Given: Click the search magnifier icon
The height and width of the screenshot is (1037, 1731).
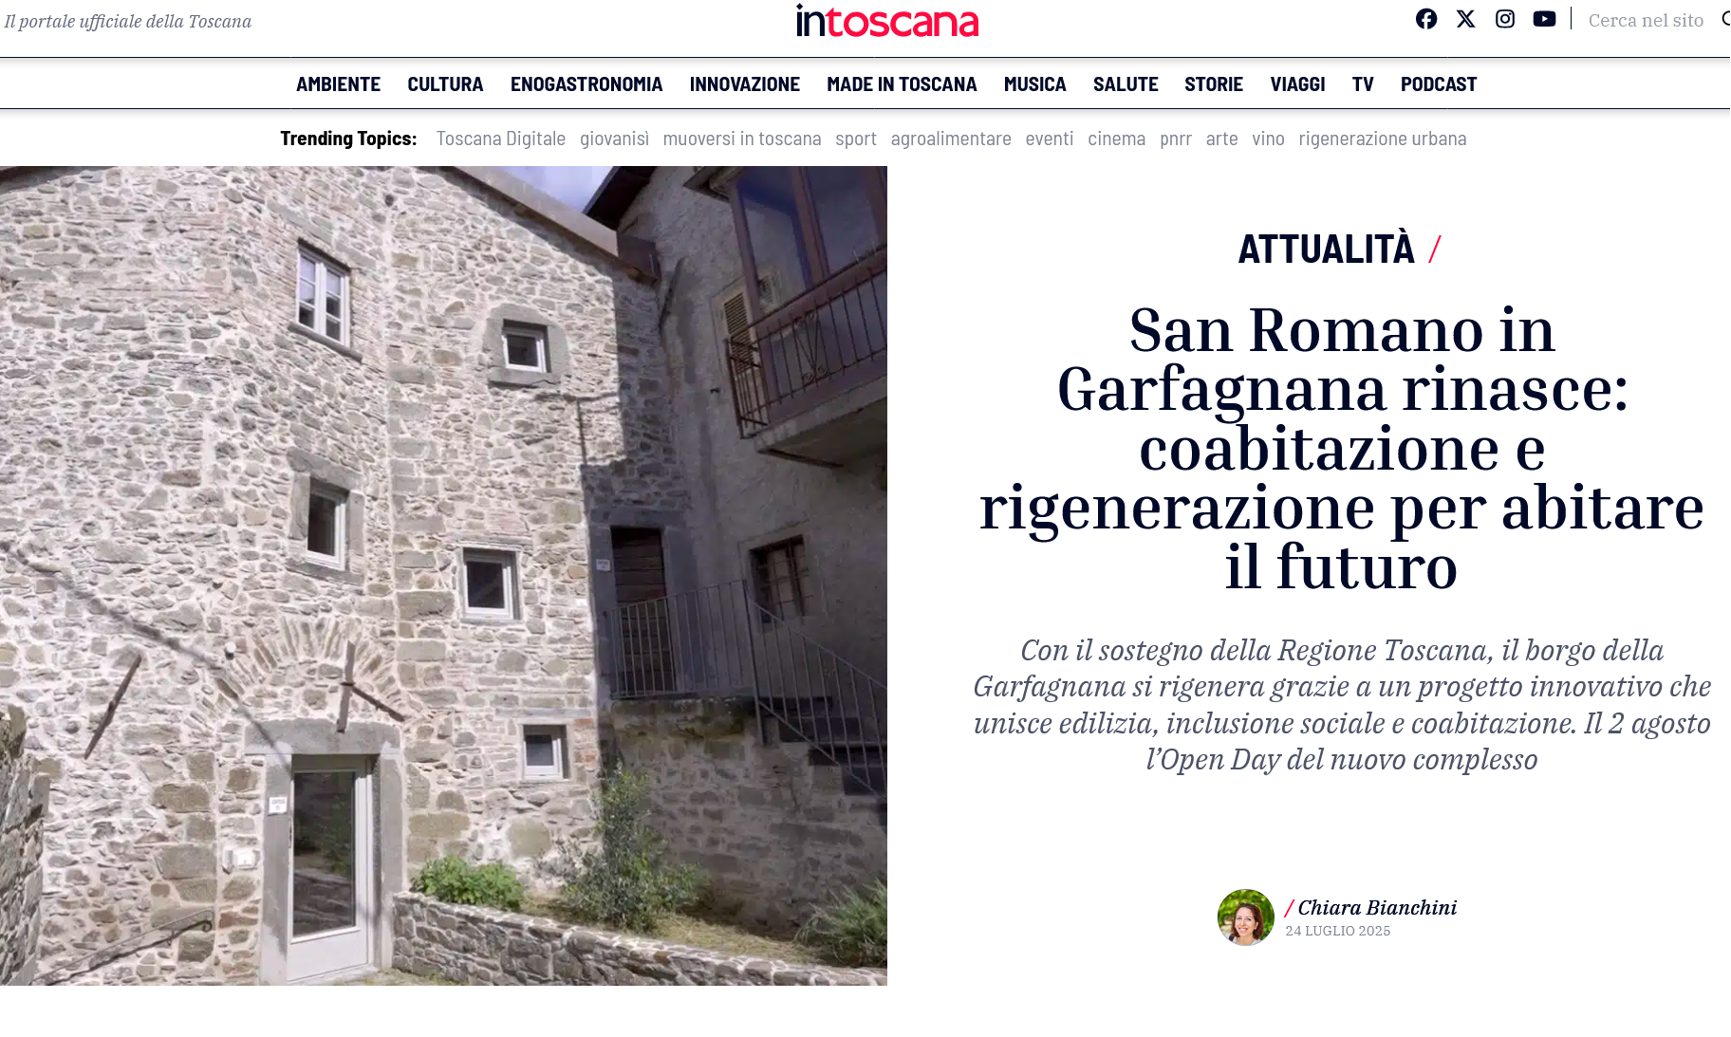Looking at the screenshot, I should click(1726, 19).
